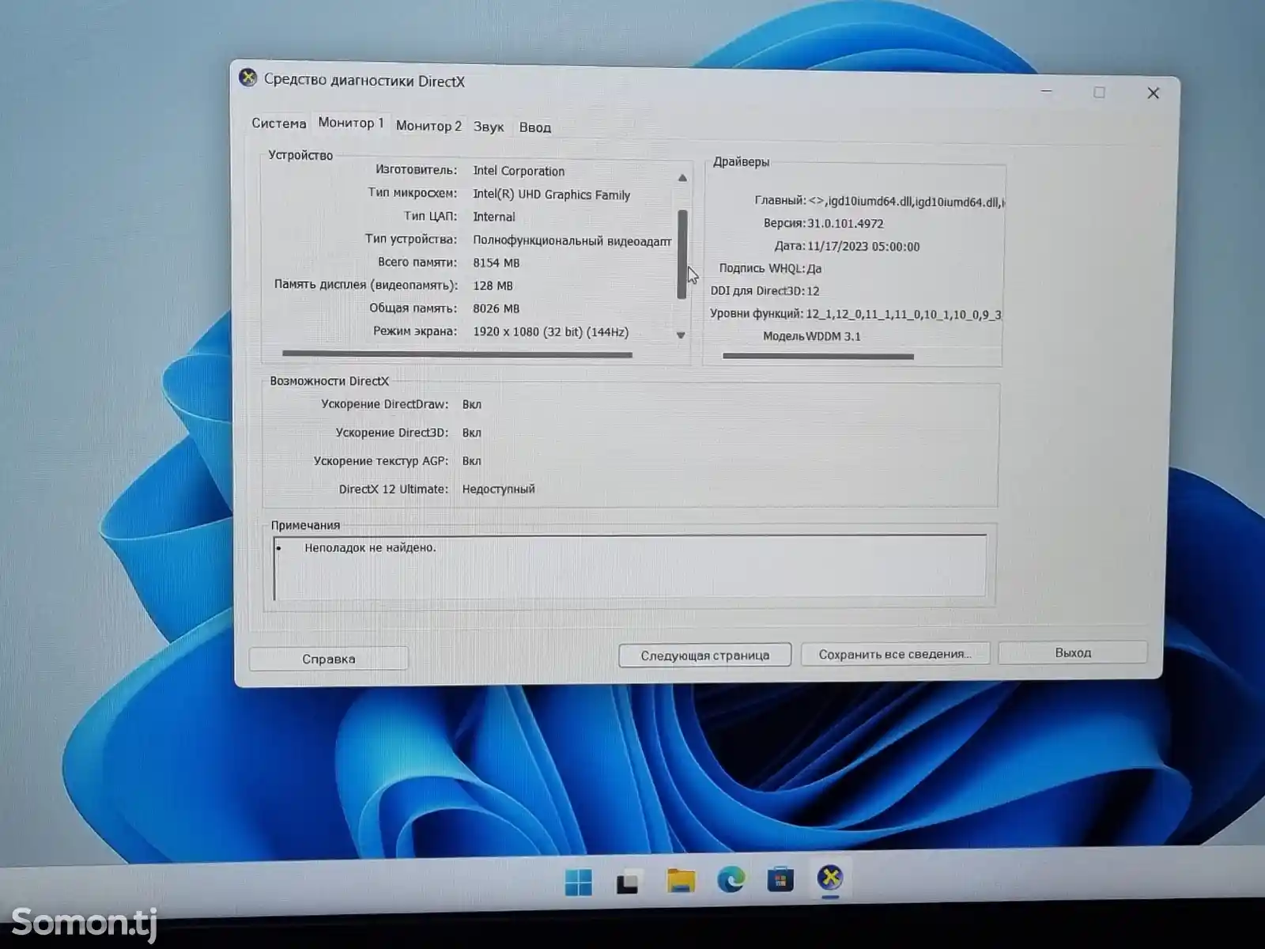Click the device list scroll-up arrow
1265x949 pixels.
tap(682, 178)
